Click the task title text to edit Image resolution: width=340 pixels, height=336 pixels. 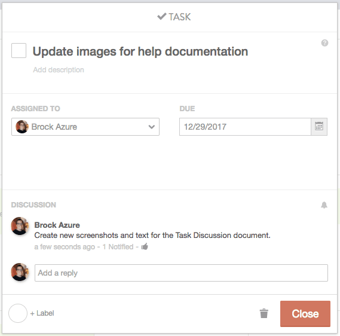point(140,51)
